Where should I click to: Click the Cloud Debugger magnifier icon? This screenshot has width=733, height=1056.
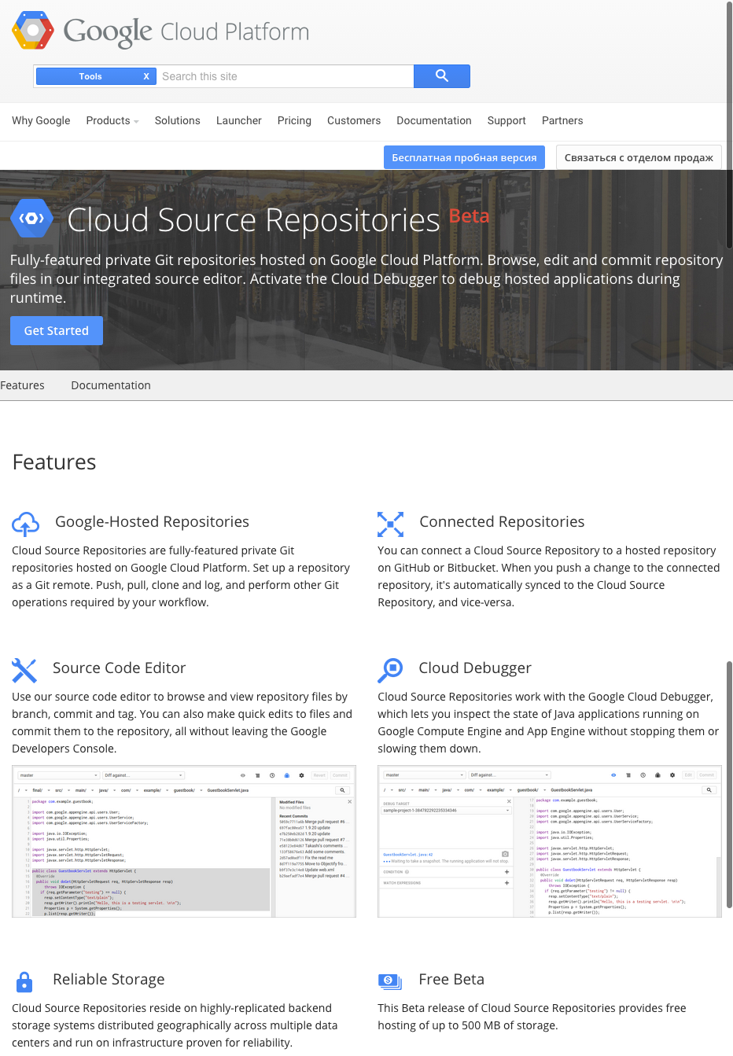point(390,670)
